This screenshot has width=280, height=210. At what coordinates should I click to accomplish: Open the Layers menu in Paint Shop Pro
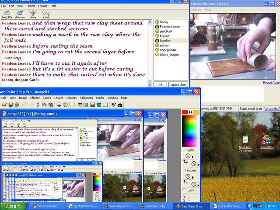point(59,98)
